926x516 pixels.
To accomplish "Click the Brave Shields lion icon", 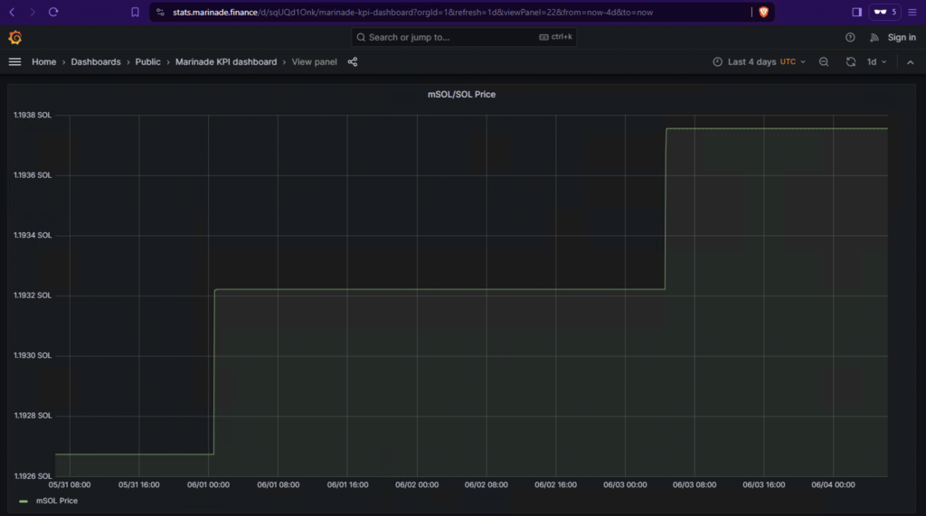I will (x=763, y=12).
